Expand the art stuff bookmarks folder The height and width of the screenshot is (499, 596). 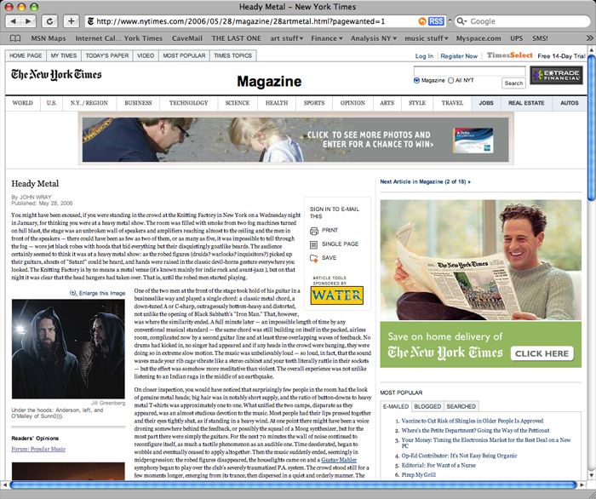[x=287, y=38]
